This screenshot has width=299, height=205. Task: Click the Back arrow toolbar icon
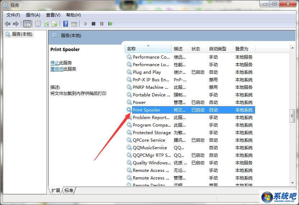(x=8, y=24)
